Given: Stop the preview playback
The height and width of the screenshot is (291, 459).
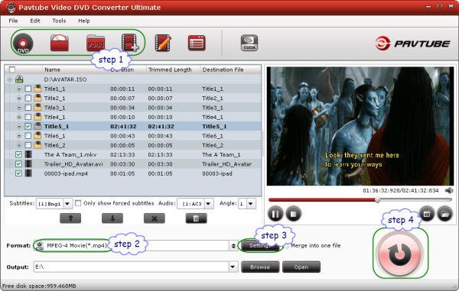Looking at the screenshot, I should (293, 214).
